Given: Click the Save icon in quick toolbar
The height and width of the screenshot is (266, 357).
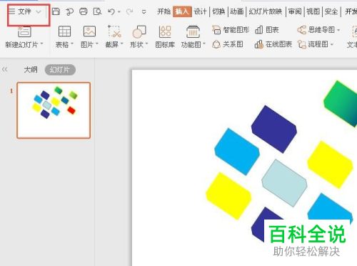Looking at the screenshot, I should pos(56,11).
